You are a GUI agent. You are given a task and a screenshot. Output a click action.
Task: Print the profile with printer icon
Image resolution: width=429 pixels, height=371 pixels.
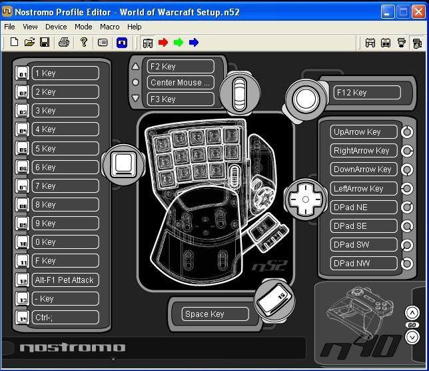coord(64,43)
